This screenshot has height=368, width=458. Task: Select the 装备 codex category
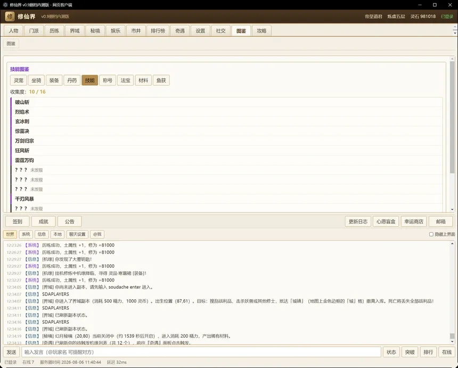[54, 80]
